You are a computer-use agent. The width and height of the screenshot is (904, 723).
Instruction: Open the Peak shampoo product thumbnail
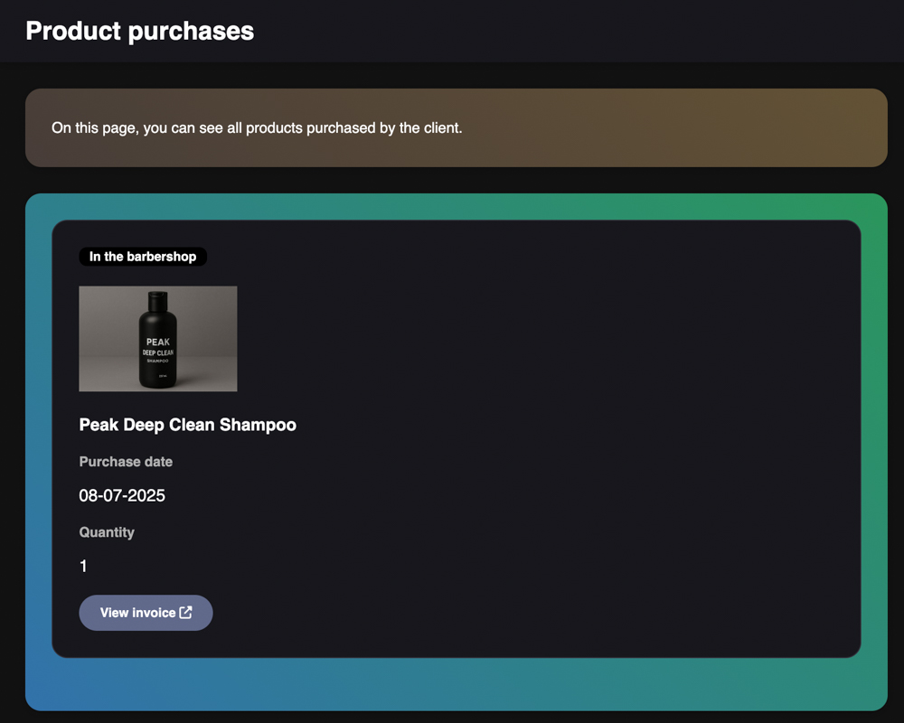pos(158,339)
